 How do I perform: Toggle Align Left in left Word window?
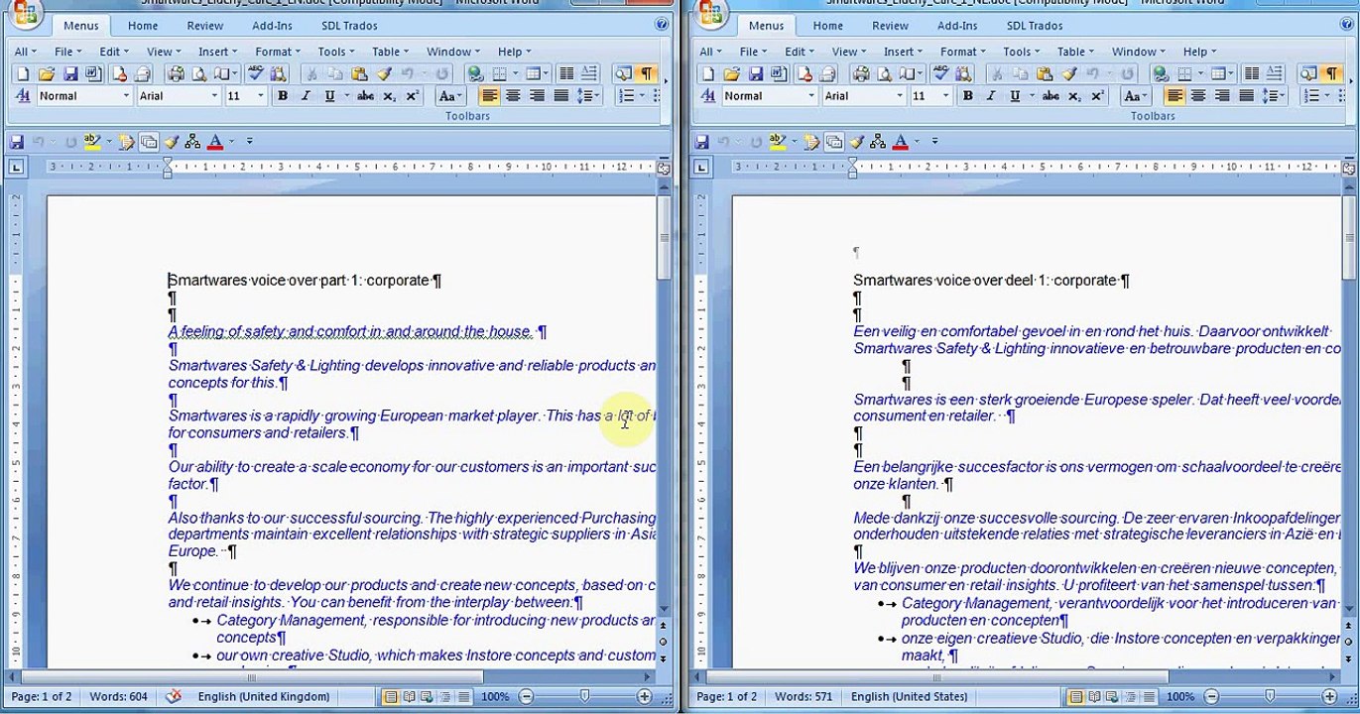pyautogui.click(x=489, y=96)
